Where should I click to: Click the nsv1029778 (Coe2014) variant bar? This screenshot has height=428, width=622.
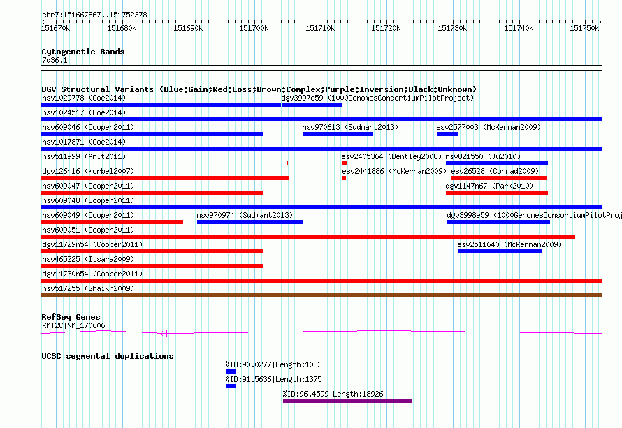click(x=161, y=105)
